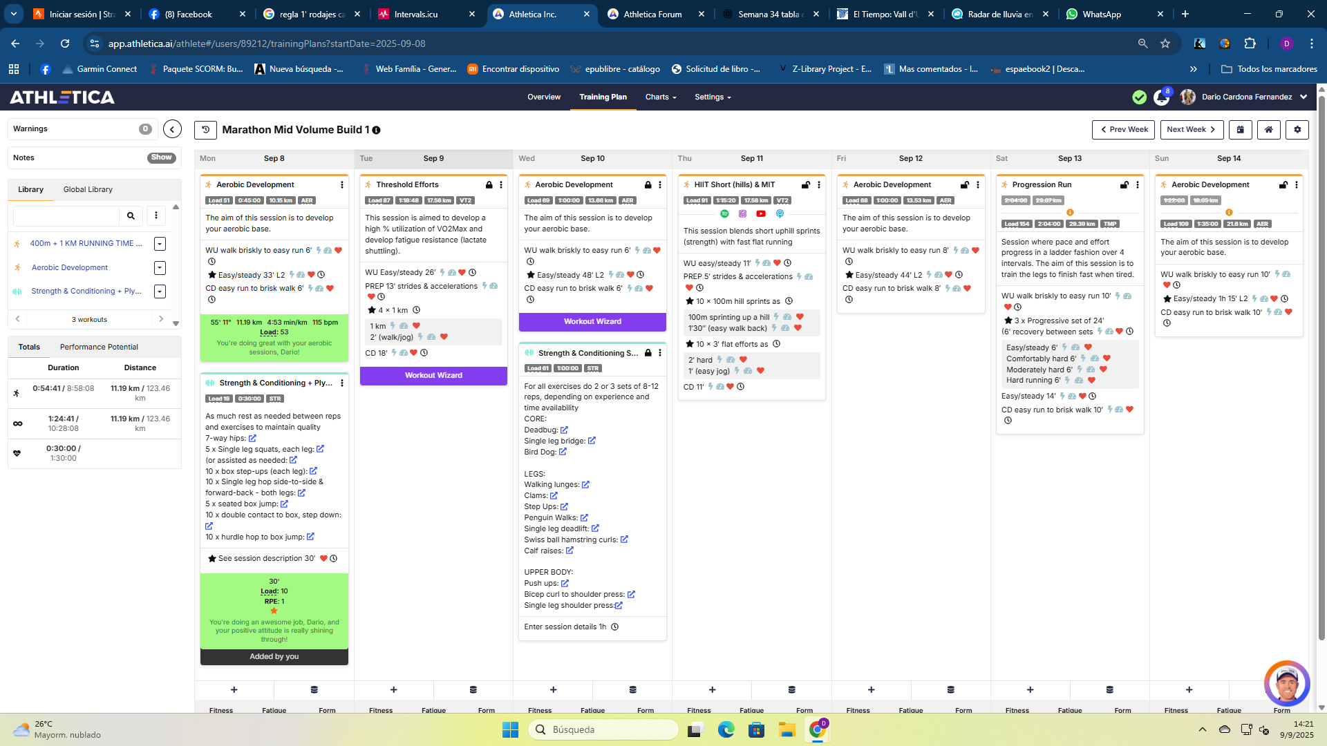Click the calendar icon beside Next Week

point(1241,130)
